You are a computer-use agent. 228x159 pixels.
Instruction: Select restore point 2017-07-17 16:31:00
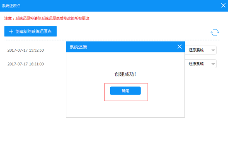[x=26, y=64]
